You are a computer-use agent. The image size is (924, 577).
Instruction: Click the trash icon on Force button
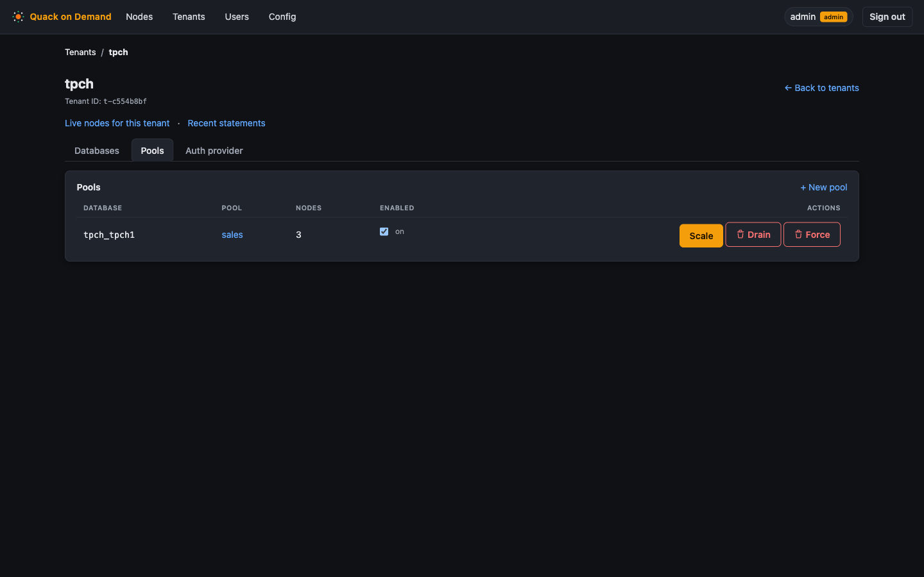click(798, 235)
